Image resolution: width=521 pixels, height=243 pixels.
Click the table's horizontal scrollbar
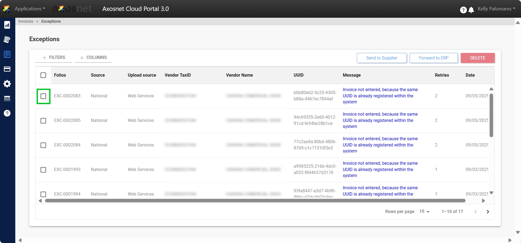pos(255,201)
